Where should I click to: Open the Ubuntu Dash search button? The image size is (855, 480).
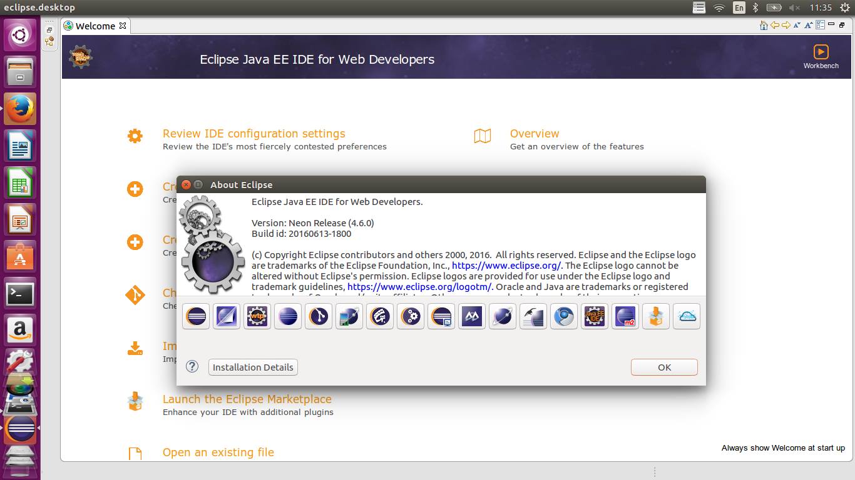tap(20, 35)
